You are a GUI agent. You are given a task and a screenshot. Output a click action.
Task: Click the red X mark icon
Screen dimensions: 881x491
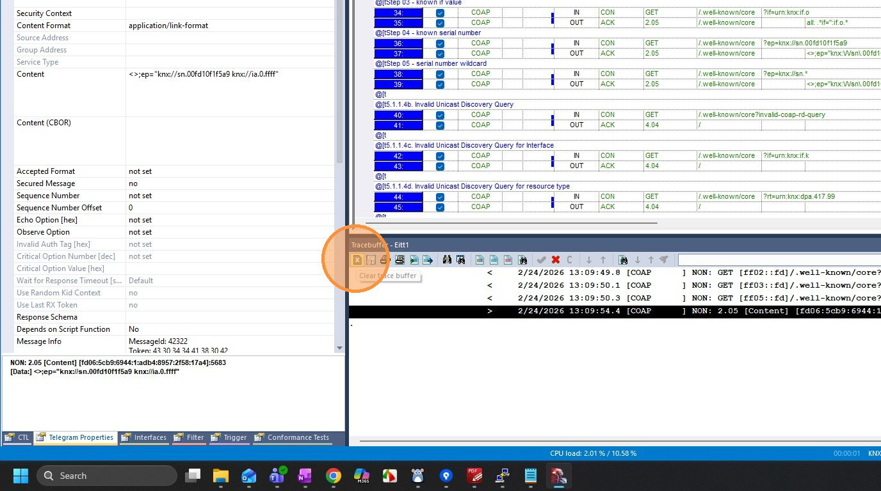(556, 260)
